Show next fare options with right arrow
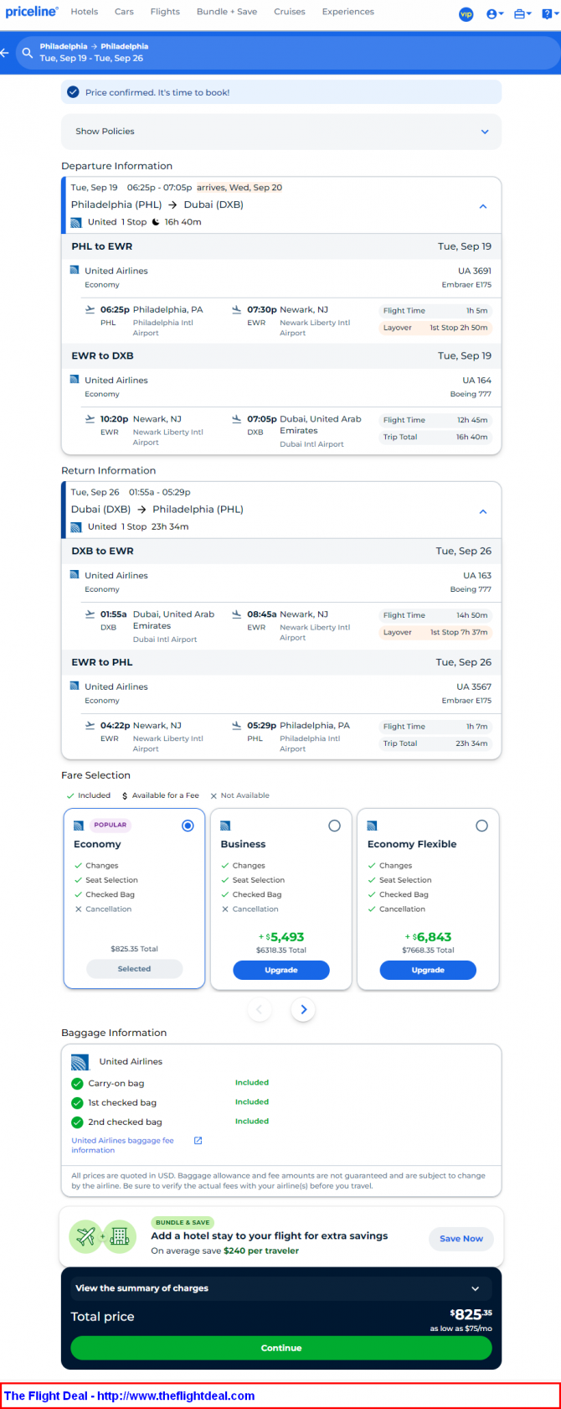 click(x=303, y=1009)
